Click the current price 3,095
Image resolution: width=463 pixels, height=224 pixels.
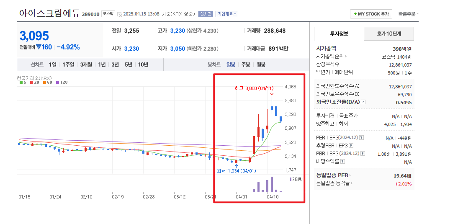[x=34, y=36]
